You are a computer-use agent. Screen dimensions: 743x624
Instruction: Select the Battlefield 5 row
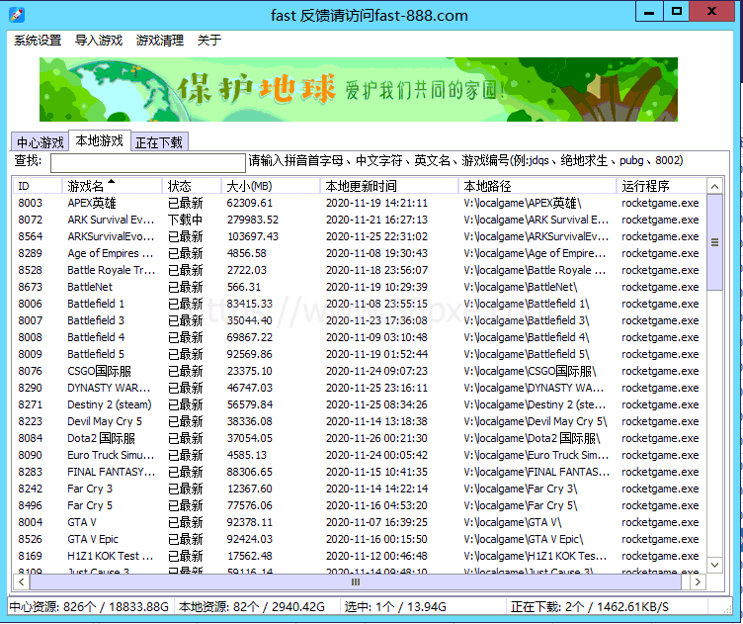[x=360, y=355]
